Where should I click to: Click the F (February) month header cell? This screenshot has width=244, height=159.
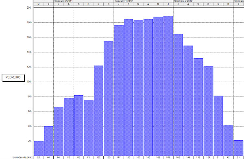click(x=129, y=4)
